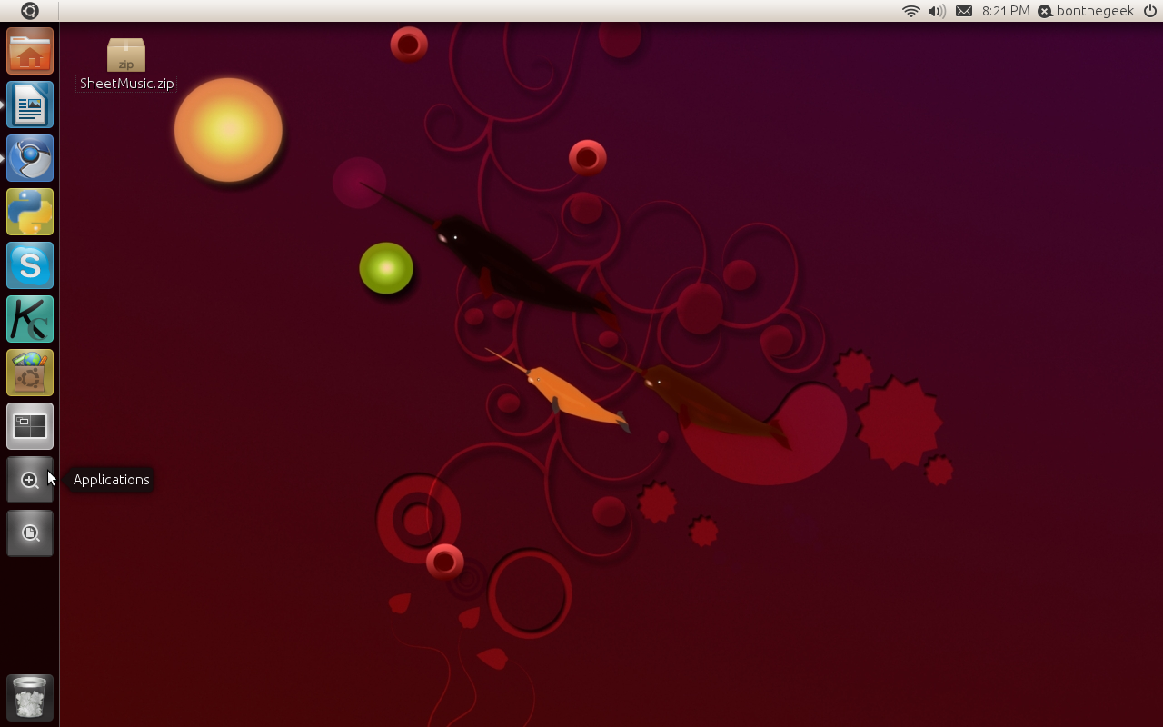Open the 8:21 PM clock menu

[1006, 11]
